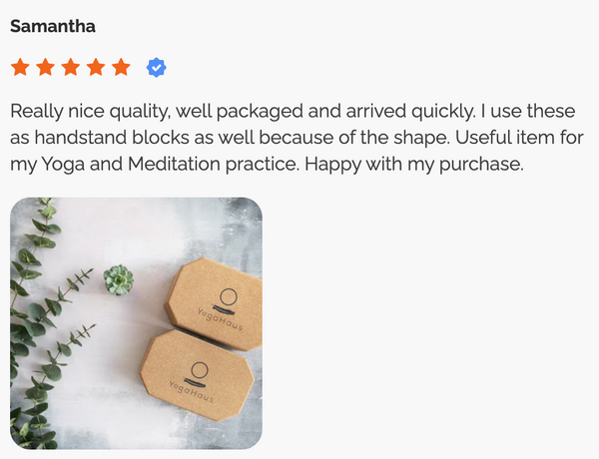Click the YogaHaus logo on the upper block
The image size is (599, 459).
[x=223, y=309]
